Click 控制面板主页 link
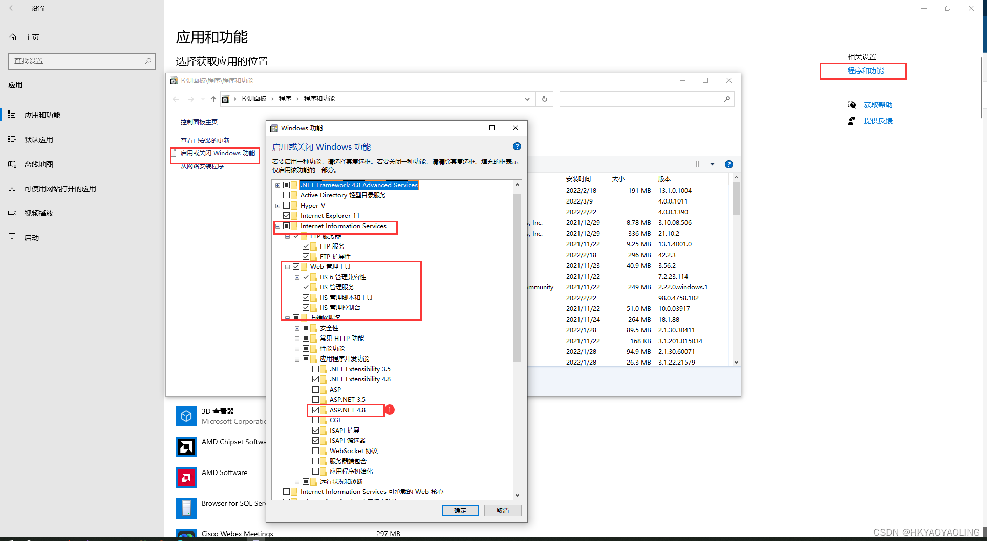 point(199,122)
